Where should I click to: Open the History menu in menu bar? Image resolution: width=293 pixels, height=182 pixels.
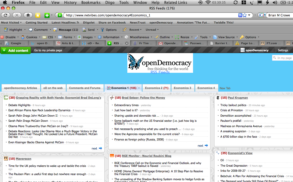click(x=70, y=3)
